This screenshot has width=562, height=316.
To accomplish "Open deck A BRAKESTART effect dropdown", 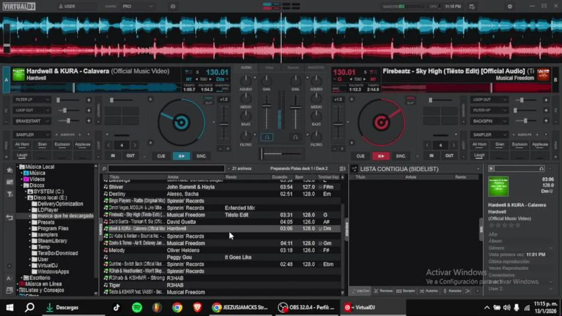I will [x=32, y=121].
